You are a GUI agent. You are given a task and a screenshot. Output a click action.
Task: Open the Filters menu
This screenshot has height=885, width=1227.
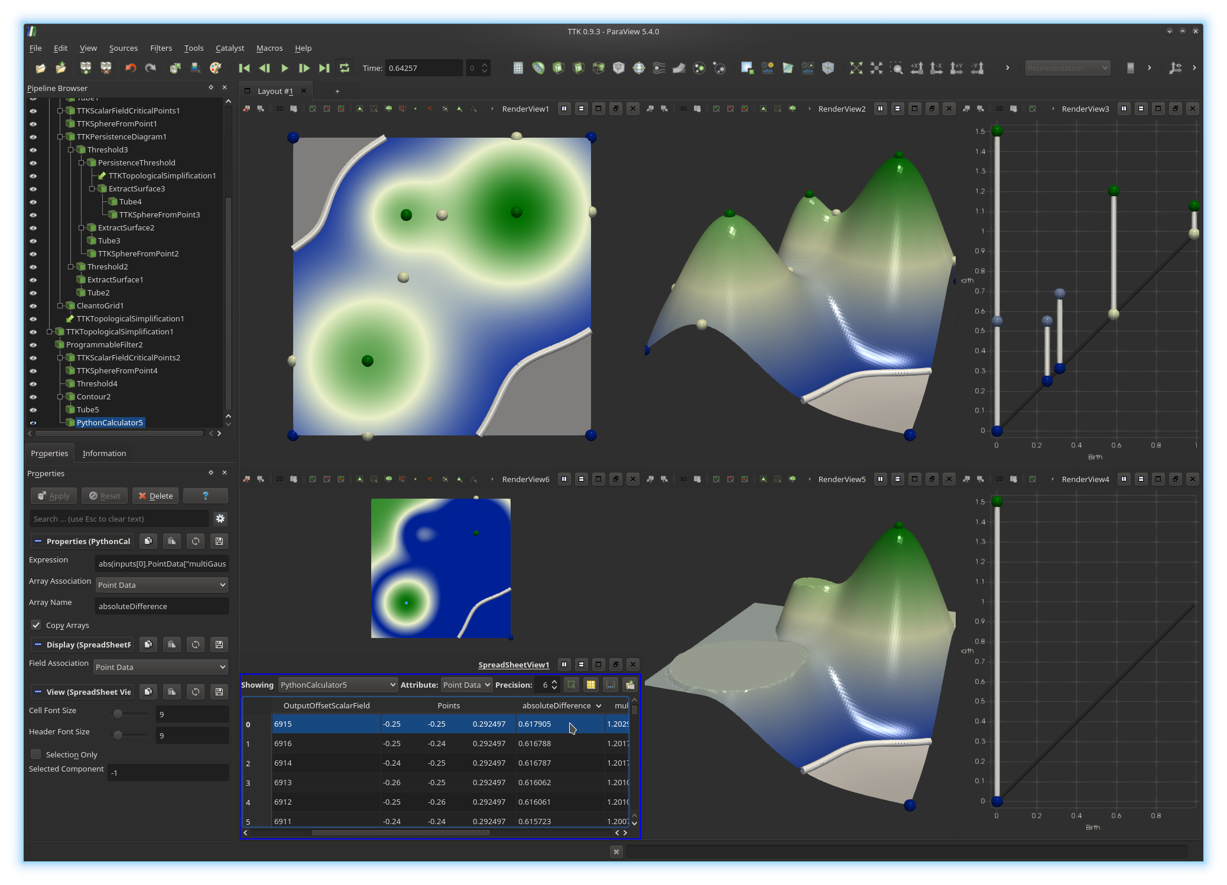(x=161, y=48)
